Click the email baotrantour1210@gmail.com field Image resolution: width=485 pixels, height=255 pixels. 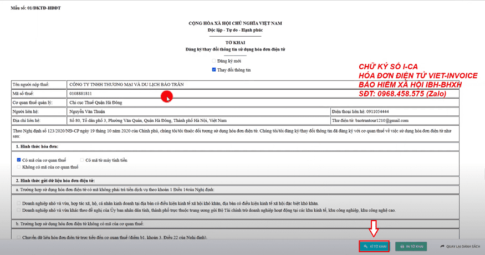click(395, 120)
